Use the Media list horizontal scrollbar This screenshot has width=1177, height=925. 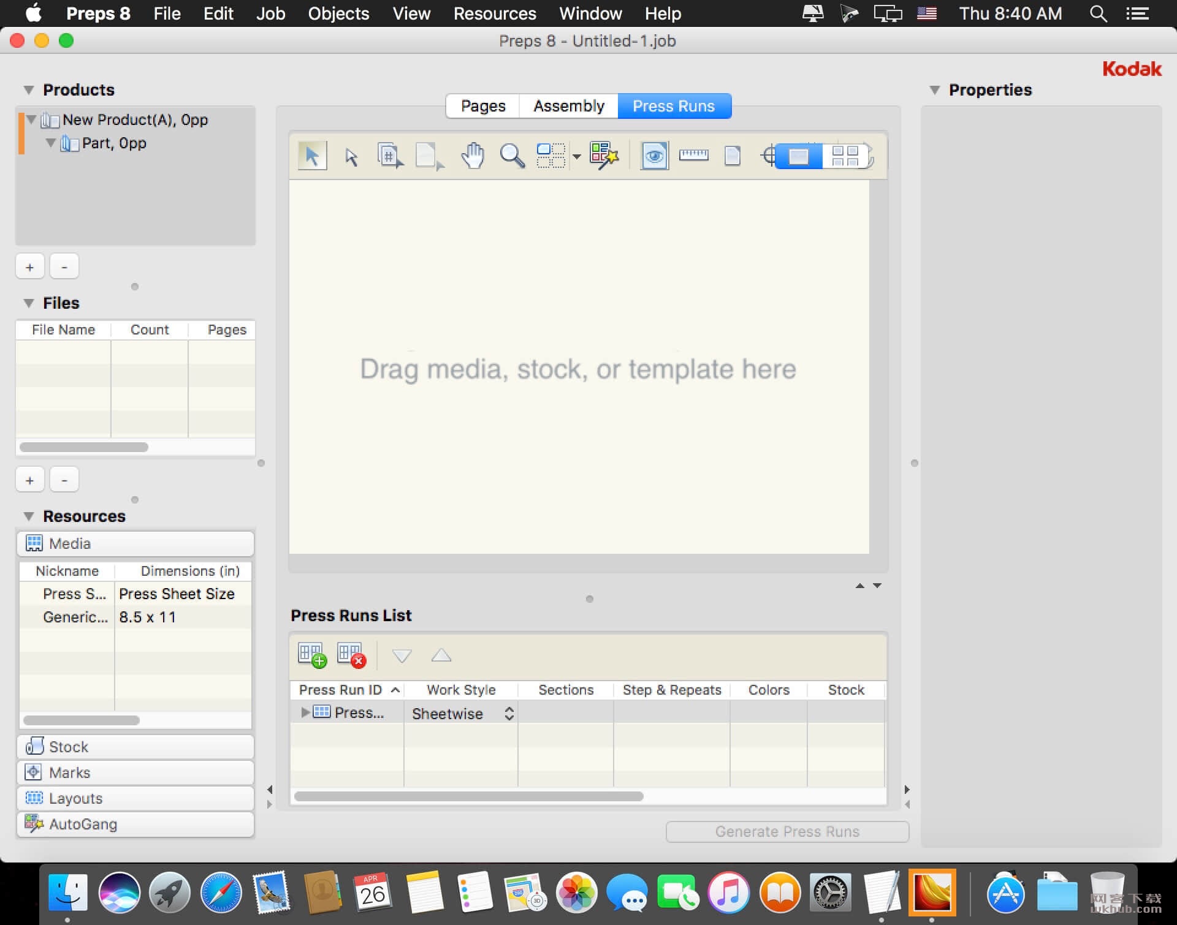pyautogui.click(x=82, y=720)
